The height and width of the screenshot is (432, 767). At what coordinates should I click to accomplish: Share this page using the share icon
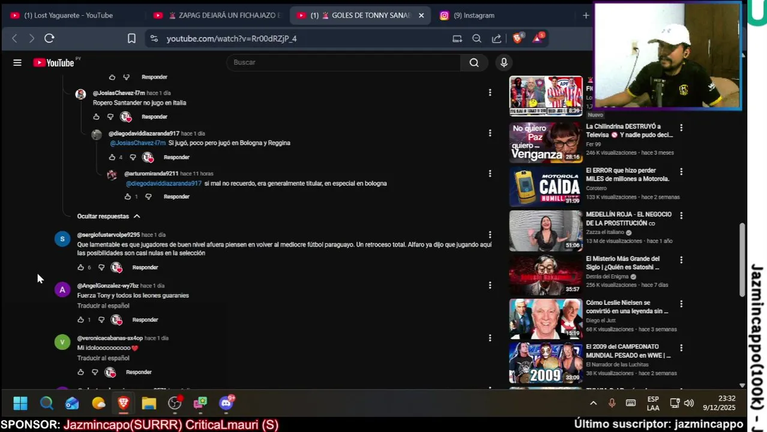[496, 38]
